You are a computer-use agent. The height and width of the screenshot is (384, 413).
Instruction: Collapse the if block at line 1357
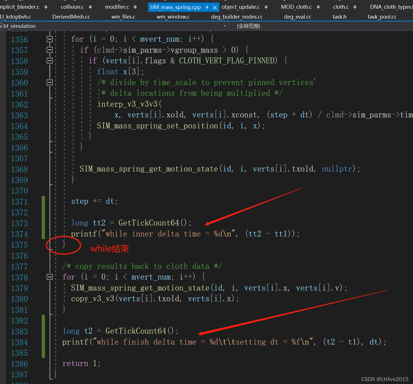50,50
